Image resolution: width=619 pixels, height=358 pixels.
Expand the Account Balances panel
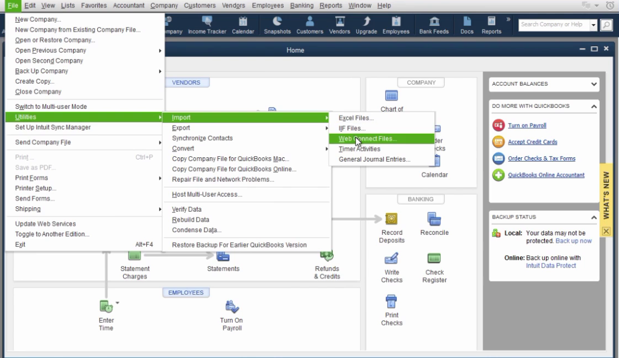point(594,84)
